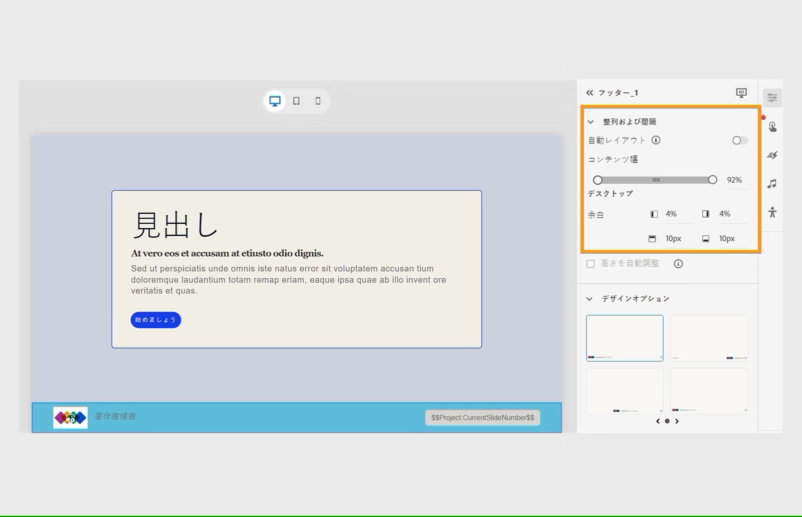
Task: Toggle the 自動レイアウト switch
Action: click(740, 141)
